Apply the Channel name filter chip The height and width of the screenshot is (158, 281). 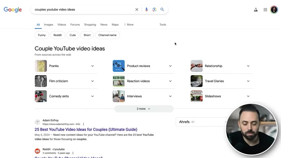point(107,35)
